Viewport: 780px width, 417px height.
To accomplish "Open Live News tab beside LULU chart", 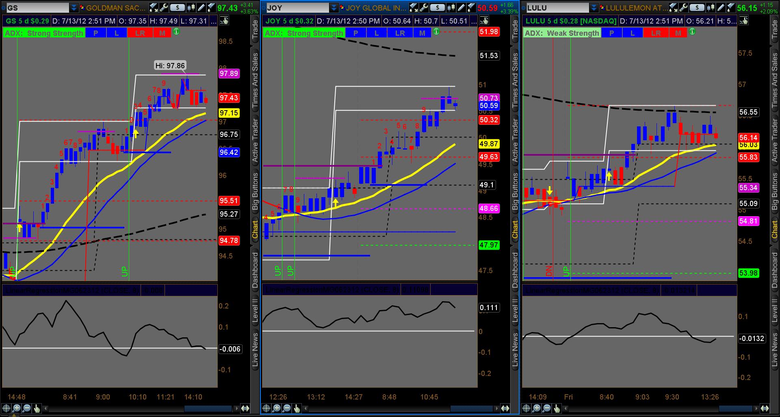I will click(775, 350).
